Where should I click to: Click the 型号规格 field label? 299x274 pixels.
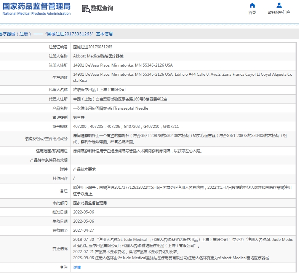(60, 126)
